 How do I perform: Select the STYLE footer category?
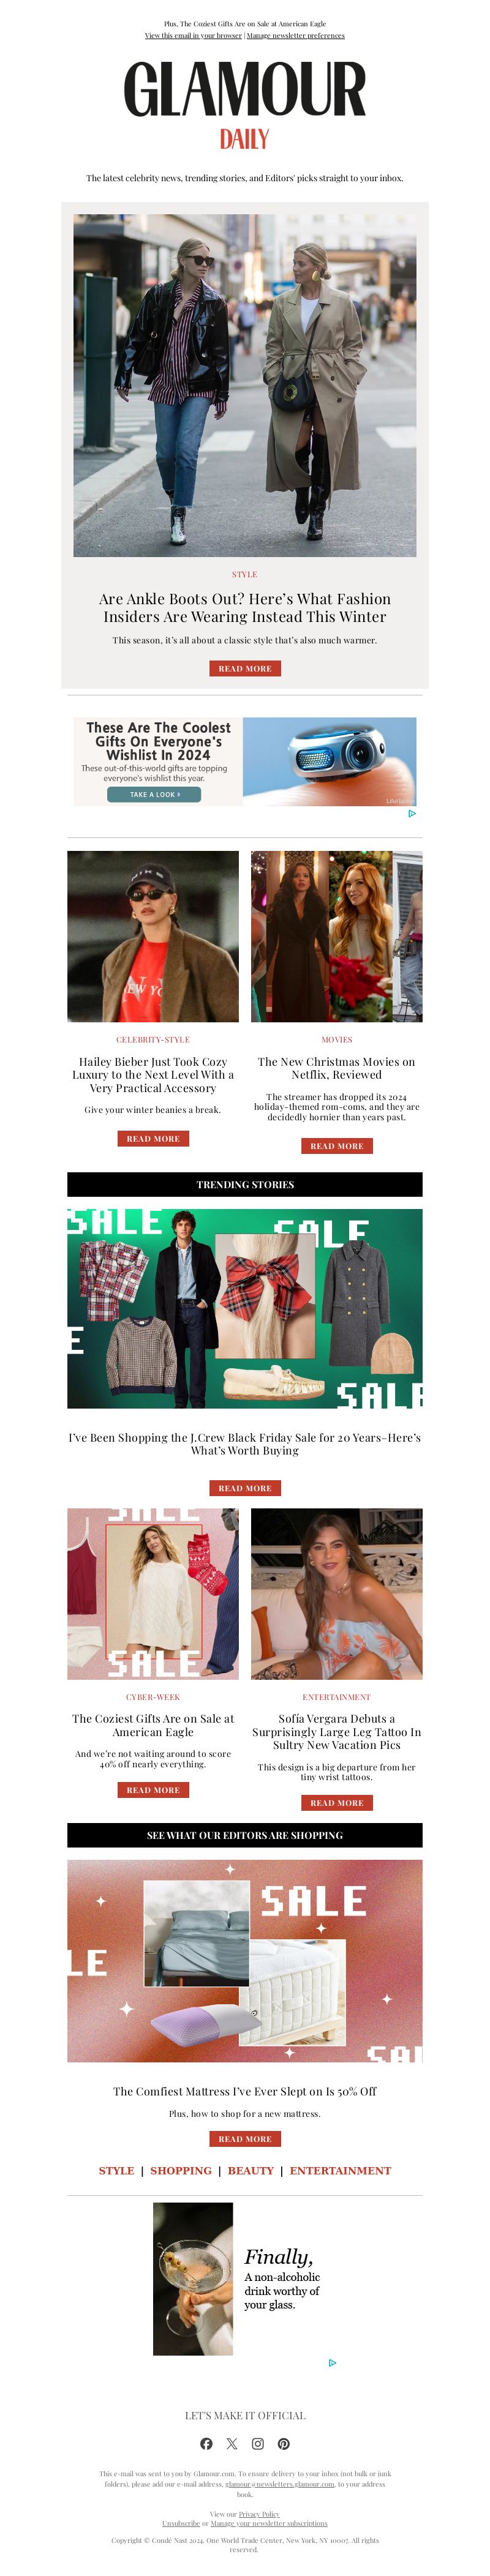coord(116,2170)
